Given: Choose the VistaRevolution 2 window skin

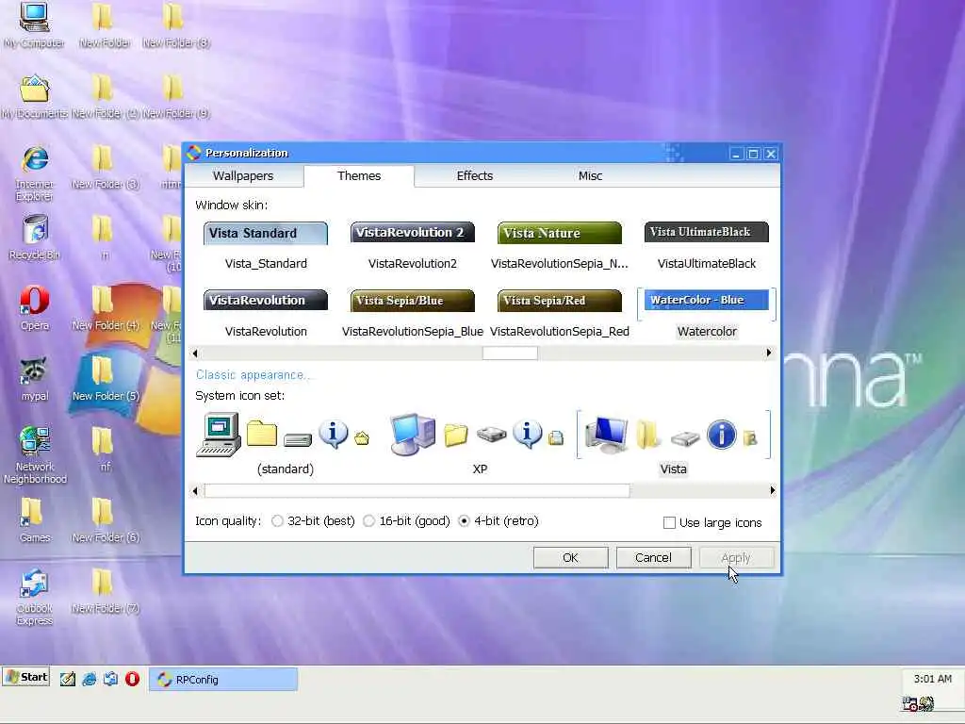Looking at the screenshot, I should pos(413,246).
